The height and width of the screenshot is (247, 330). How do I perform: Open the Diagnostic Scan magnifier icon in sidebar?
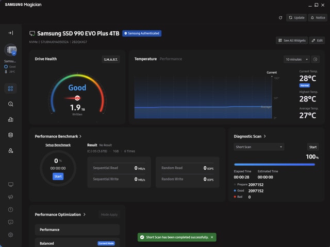(10, 104)
